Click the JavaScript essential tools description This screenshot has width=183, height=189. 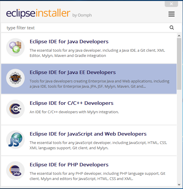(x=98, y=145)
